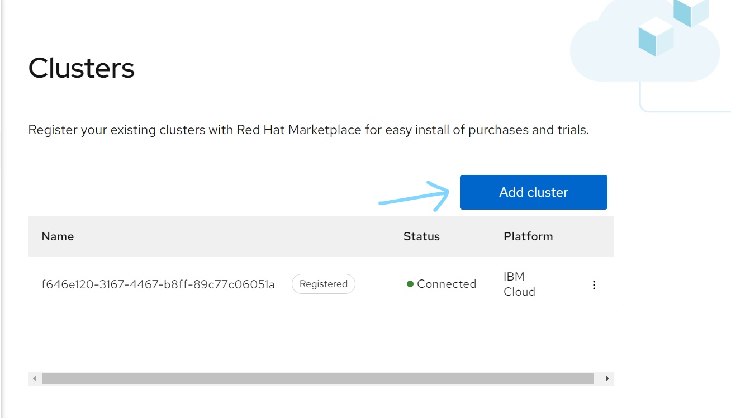Click the Registered badge
Image resolution: width=731 pixels, height=418 pixels.
pyautogui.click(x=324, y=284)
